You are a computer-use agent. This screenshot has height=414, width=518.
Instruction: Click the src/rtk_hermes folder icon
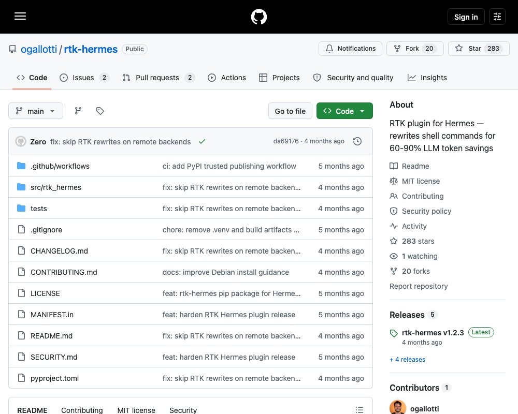(21, 187)
